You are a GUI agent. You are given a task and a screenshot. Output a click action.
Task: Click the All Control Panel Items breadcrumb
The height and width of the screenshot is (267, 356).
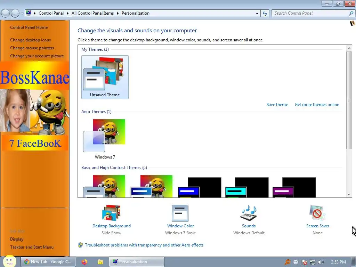point(92,13)
